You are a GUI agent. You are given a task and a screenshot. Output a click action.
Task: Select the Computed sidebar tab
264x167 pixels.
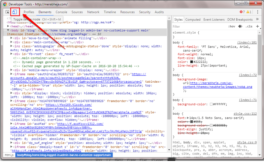click(x=193, y=20)
